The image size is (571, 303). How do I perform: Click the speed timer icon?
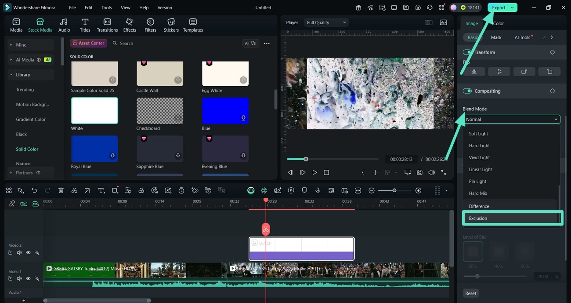[181, 190]
